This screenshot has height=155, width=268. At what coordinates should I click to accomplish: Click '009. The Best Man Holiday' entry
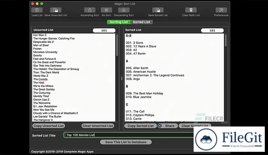tap(145, 94)
